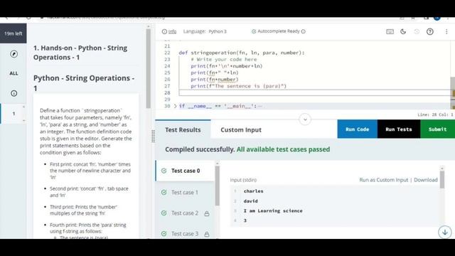Viewport: 455px width, 256px height.
Task: Collapse the results panel with chevron button
Action: (x=305, y=119)
